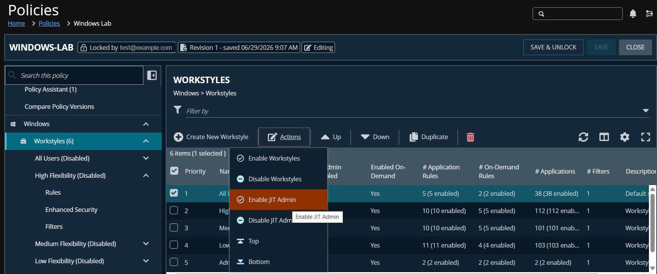657x274 pixels.
Task: Select Rules under High Flexibility
Action: pos(53,192)
